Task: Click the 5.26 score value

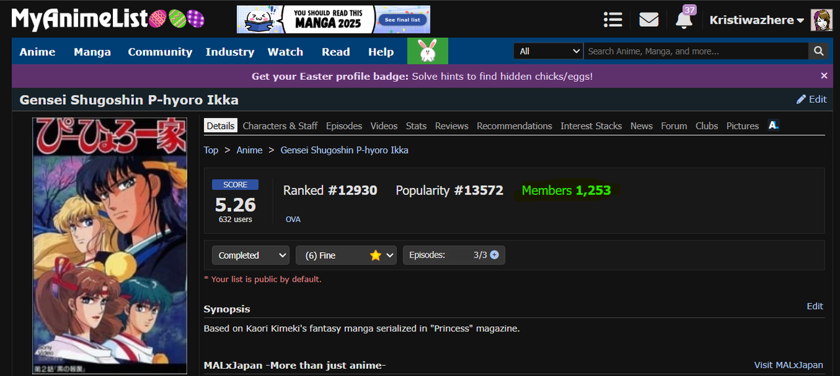Action: (235, 204)
